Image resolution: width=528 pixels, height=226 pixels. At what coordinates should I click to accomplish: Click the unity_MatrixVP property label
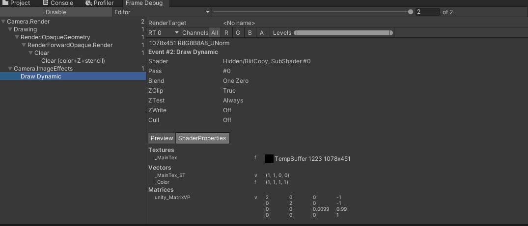pyautogui.click(x=172, y=198)
